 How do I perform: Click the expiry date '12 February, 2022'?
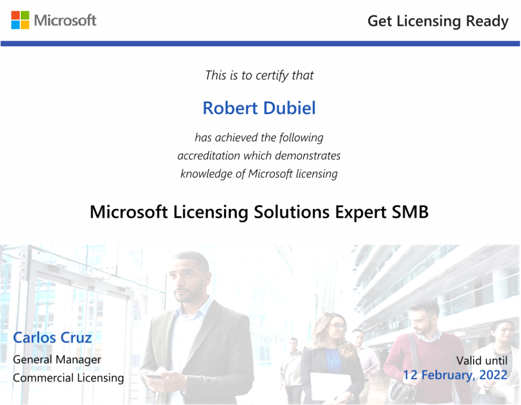[455, 375]
